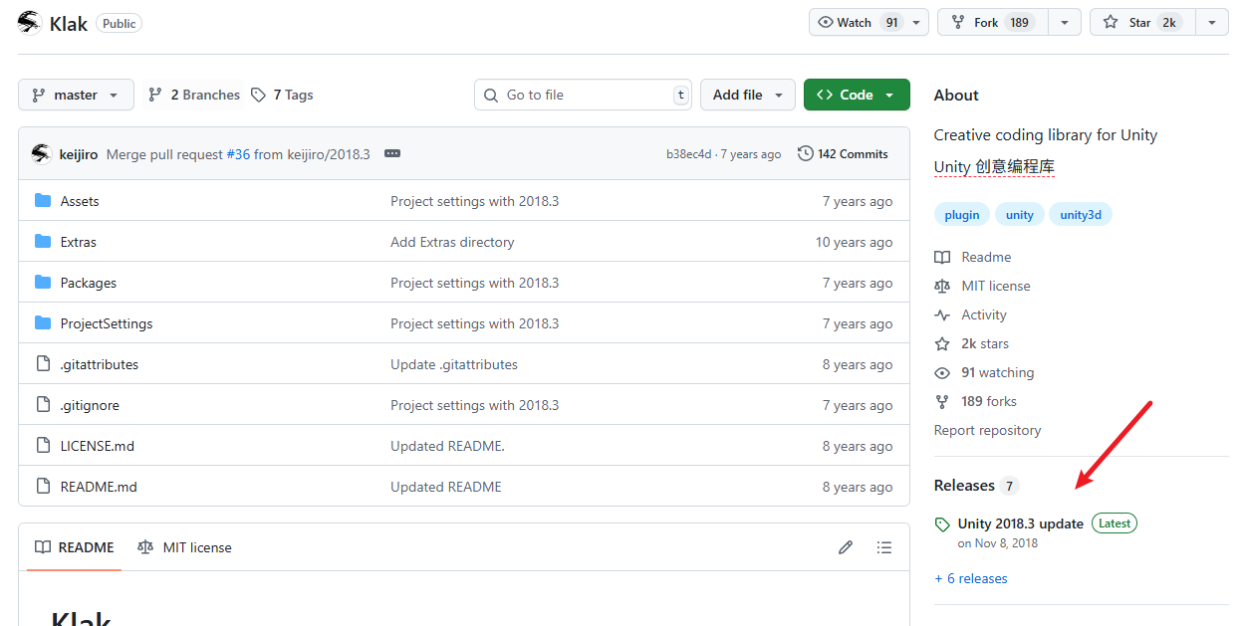Image resolution: width=1241 pixels, height=626 pixels.
Task: Open the Assets folder name
Action: click(x=80, y=201)
